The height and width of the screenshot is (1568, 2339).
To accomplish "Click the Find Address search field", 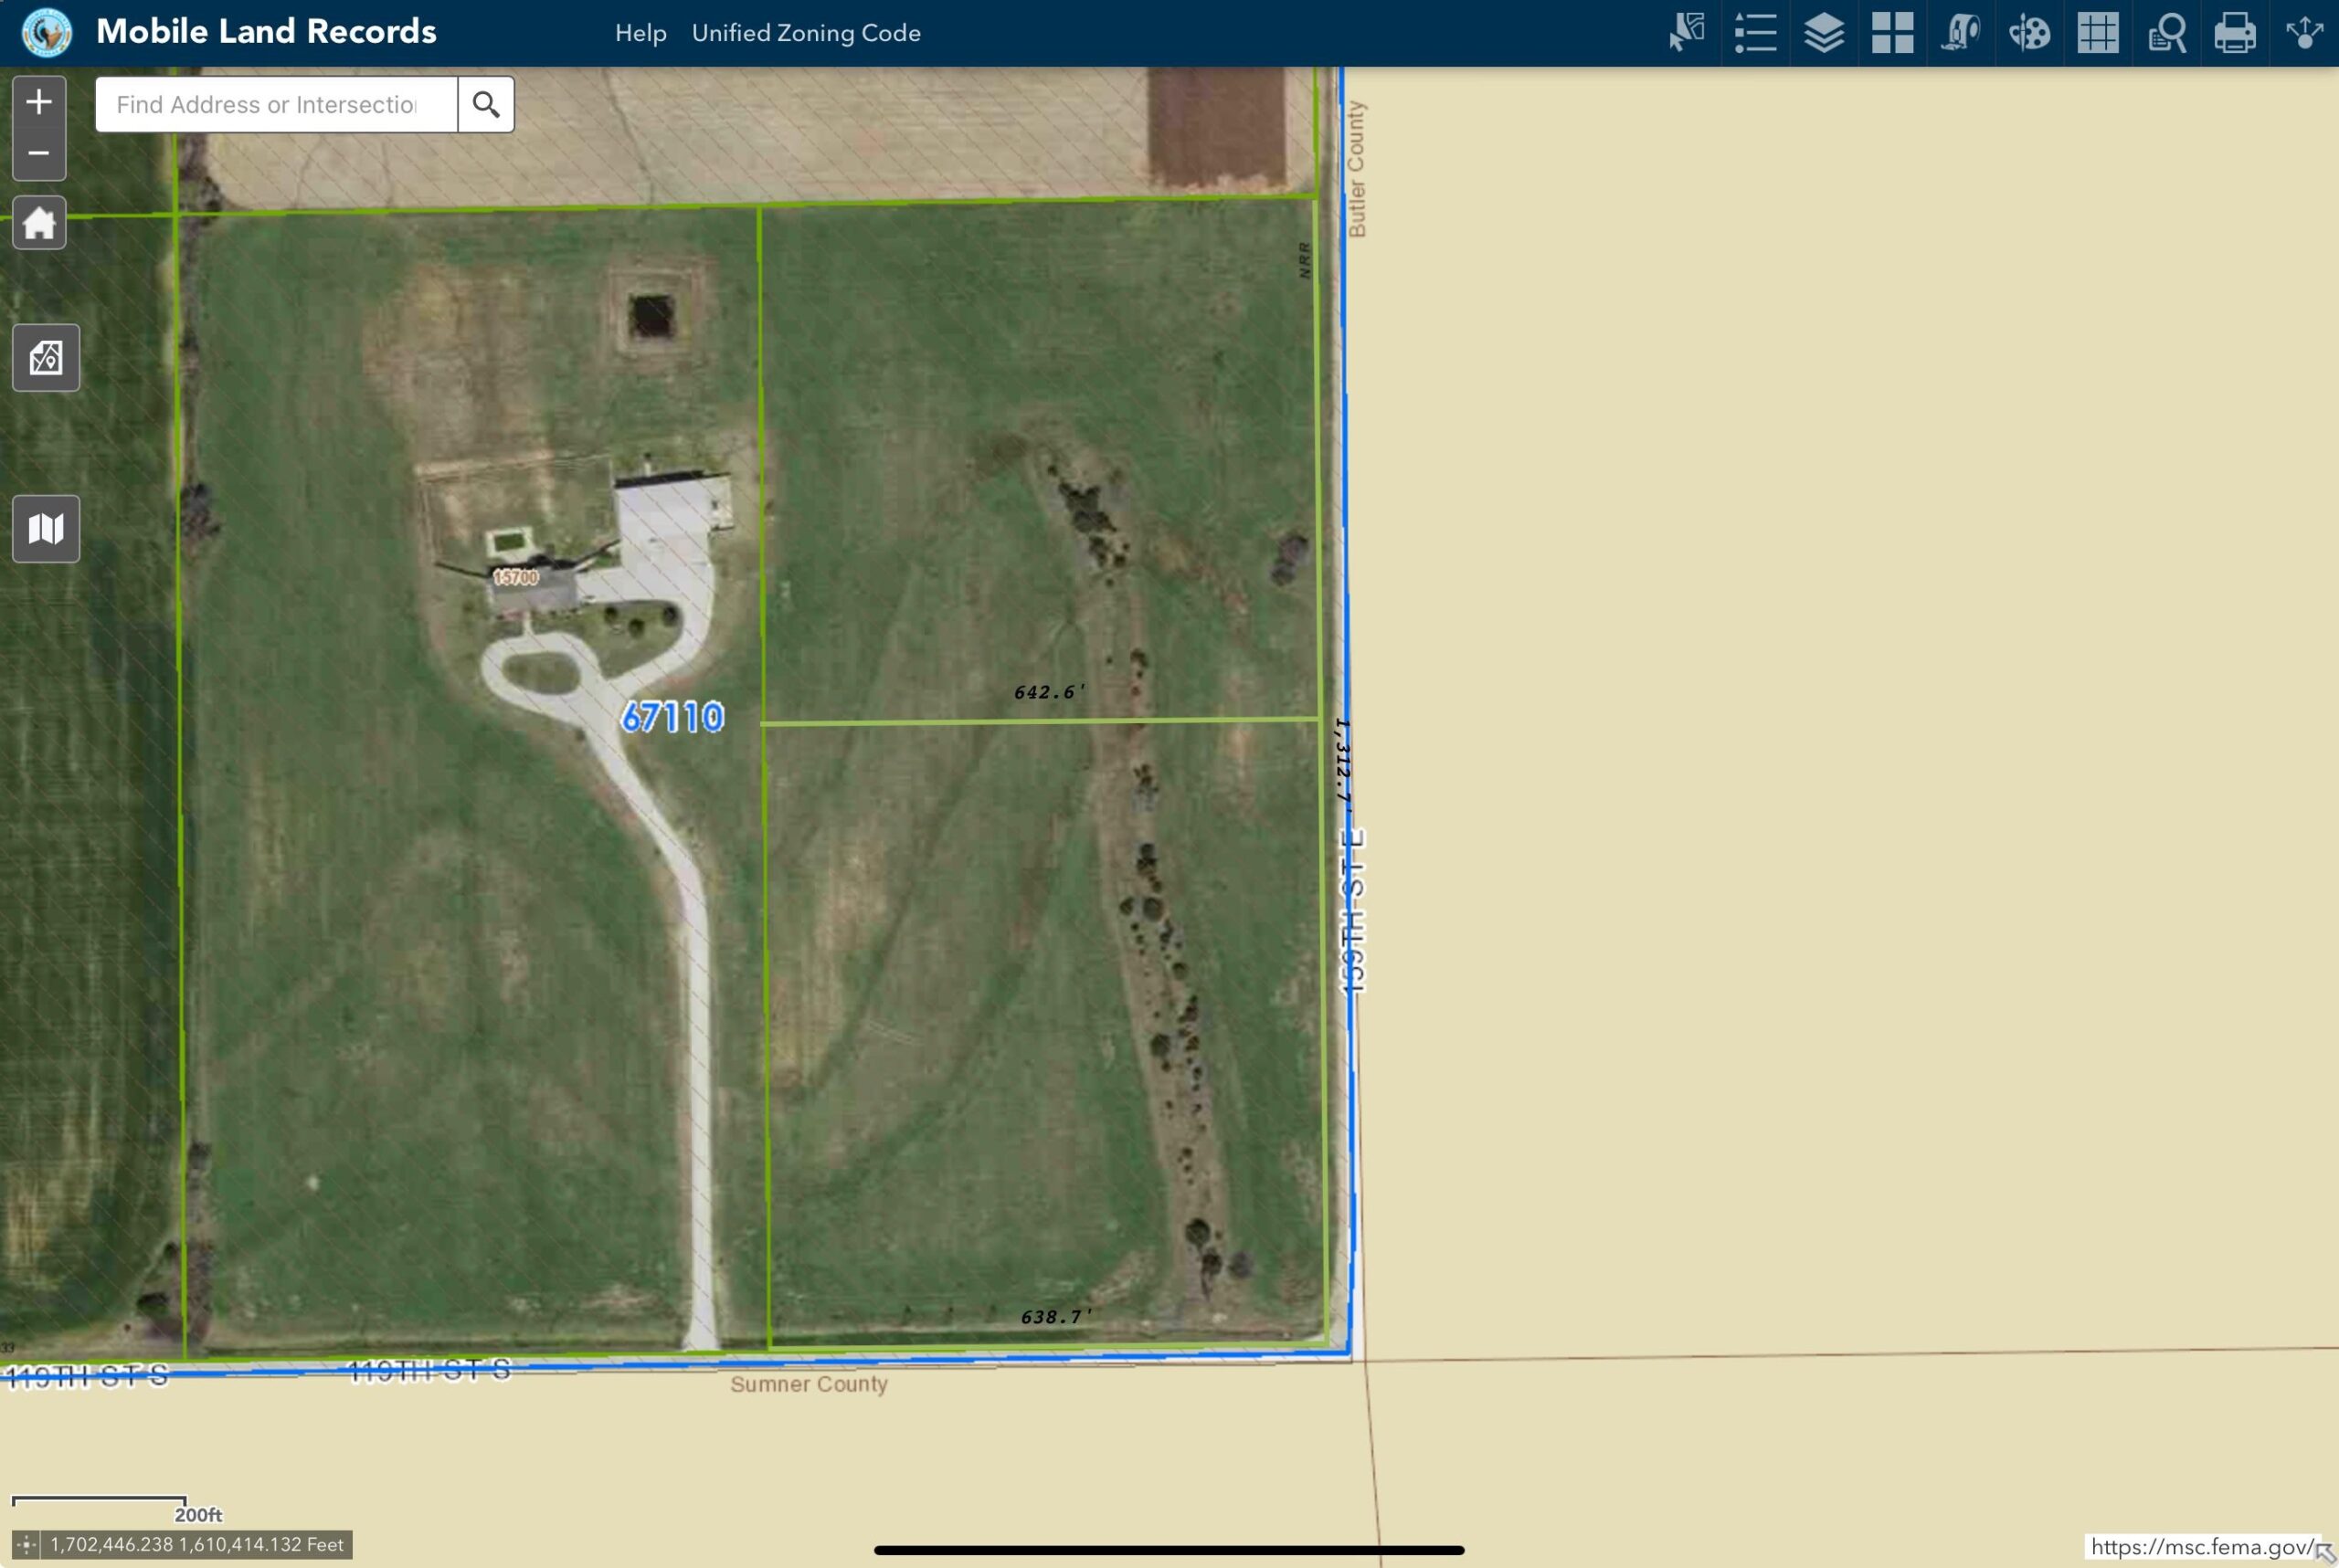I will click(275, 104).
